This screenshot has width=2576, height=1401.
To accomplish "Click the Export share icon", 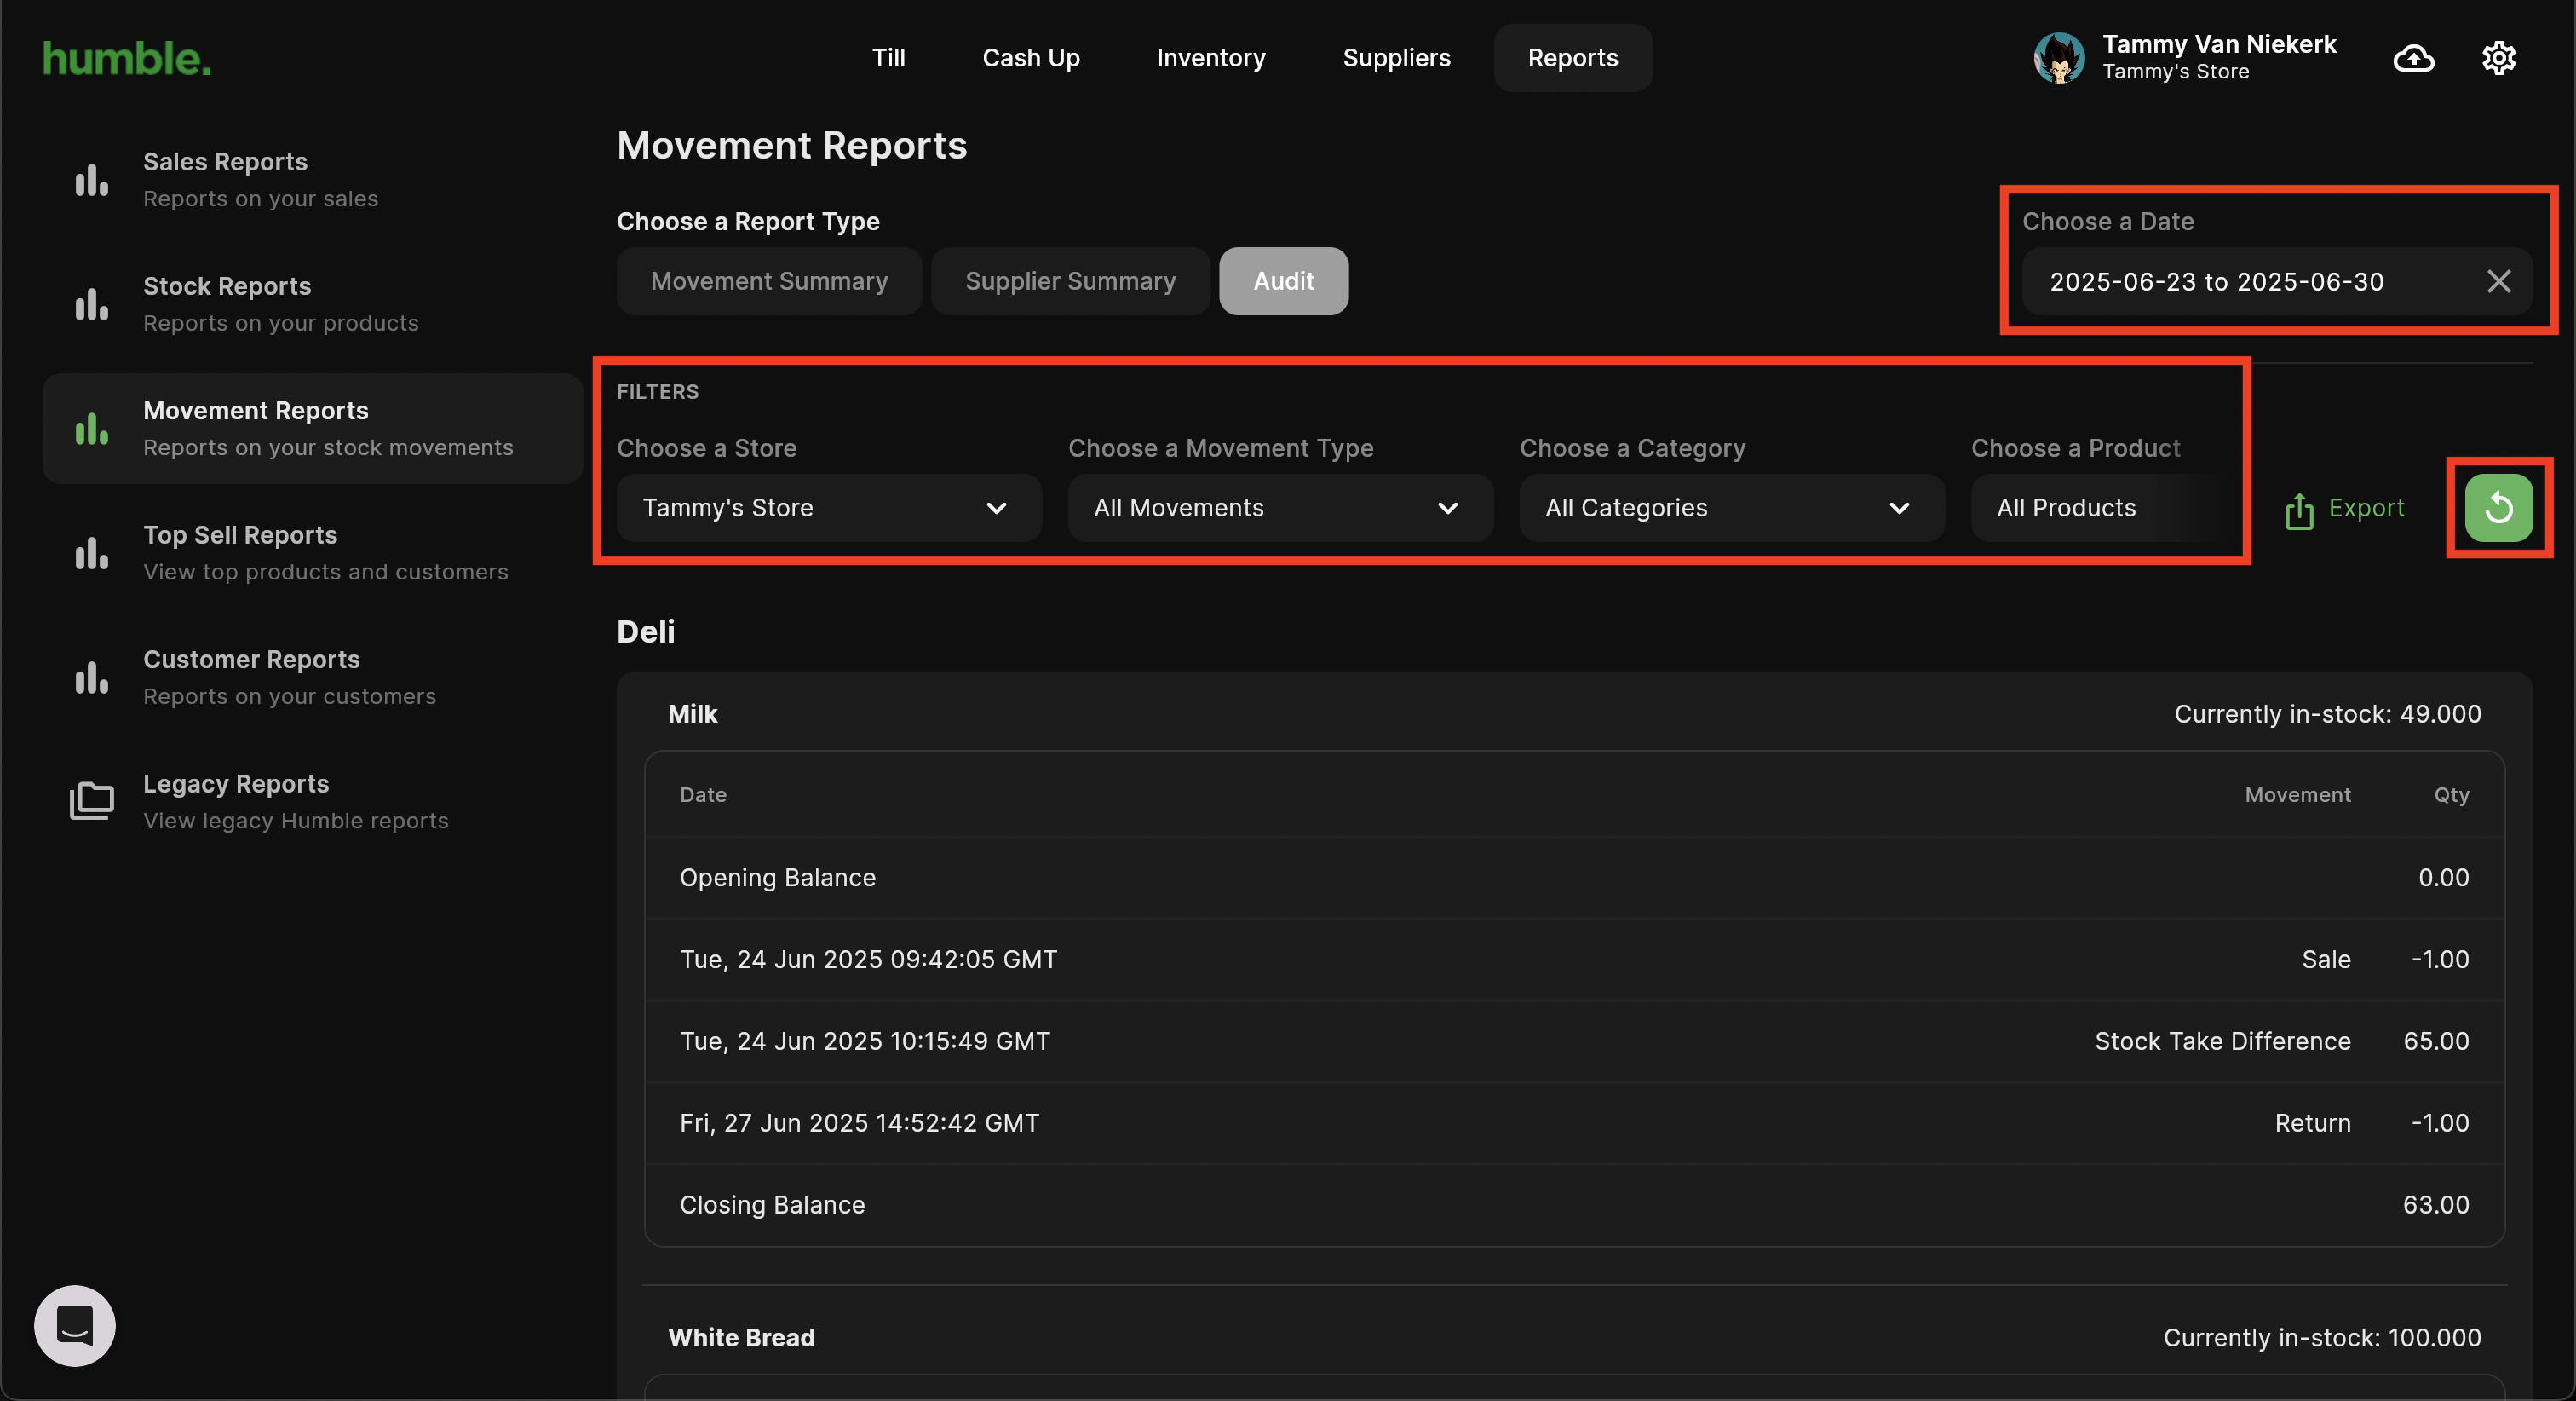I will click(2299, 510).
